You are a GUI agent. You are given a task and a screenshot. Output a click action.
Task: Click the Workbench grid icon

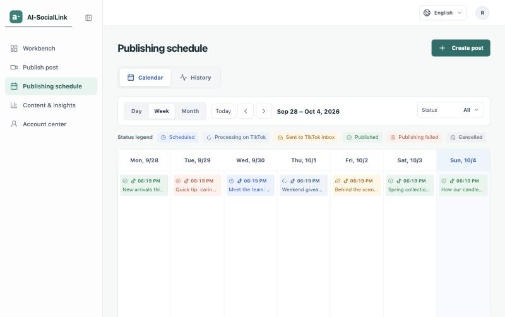coord(14,49)
